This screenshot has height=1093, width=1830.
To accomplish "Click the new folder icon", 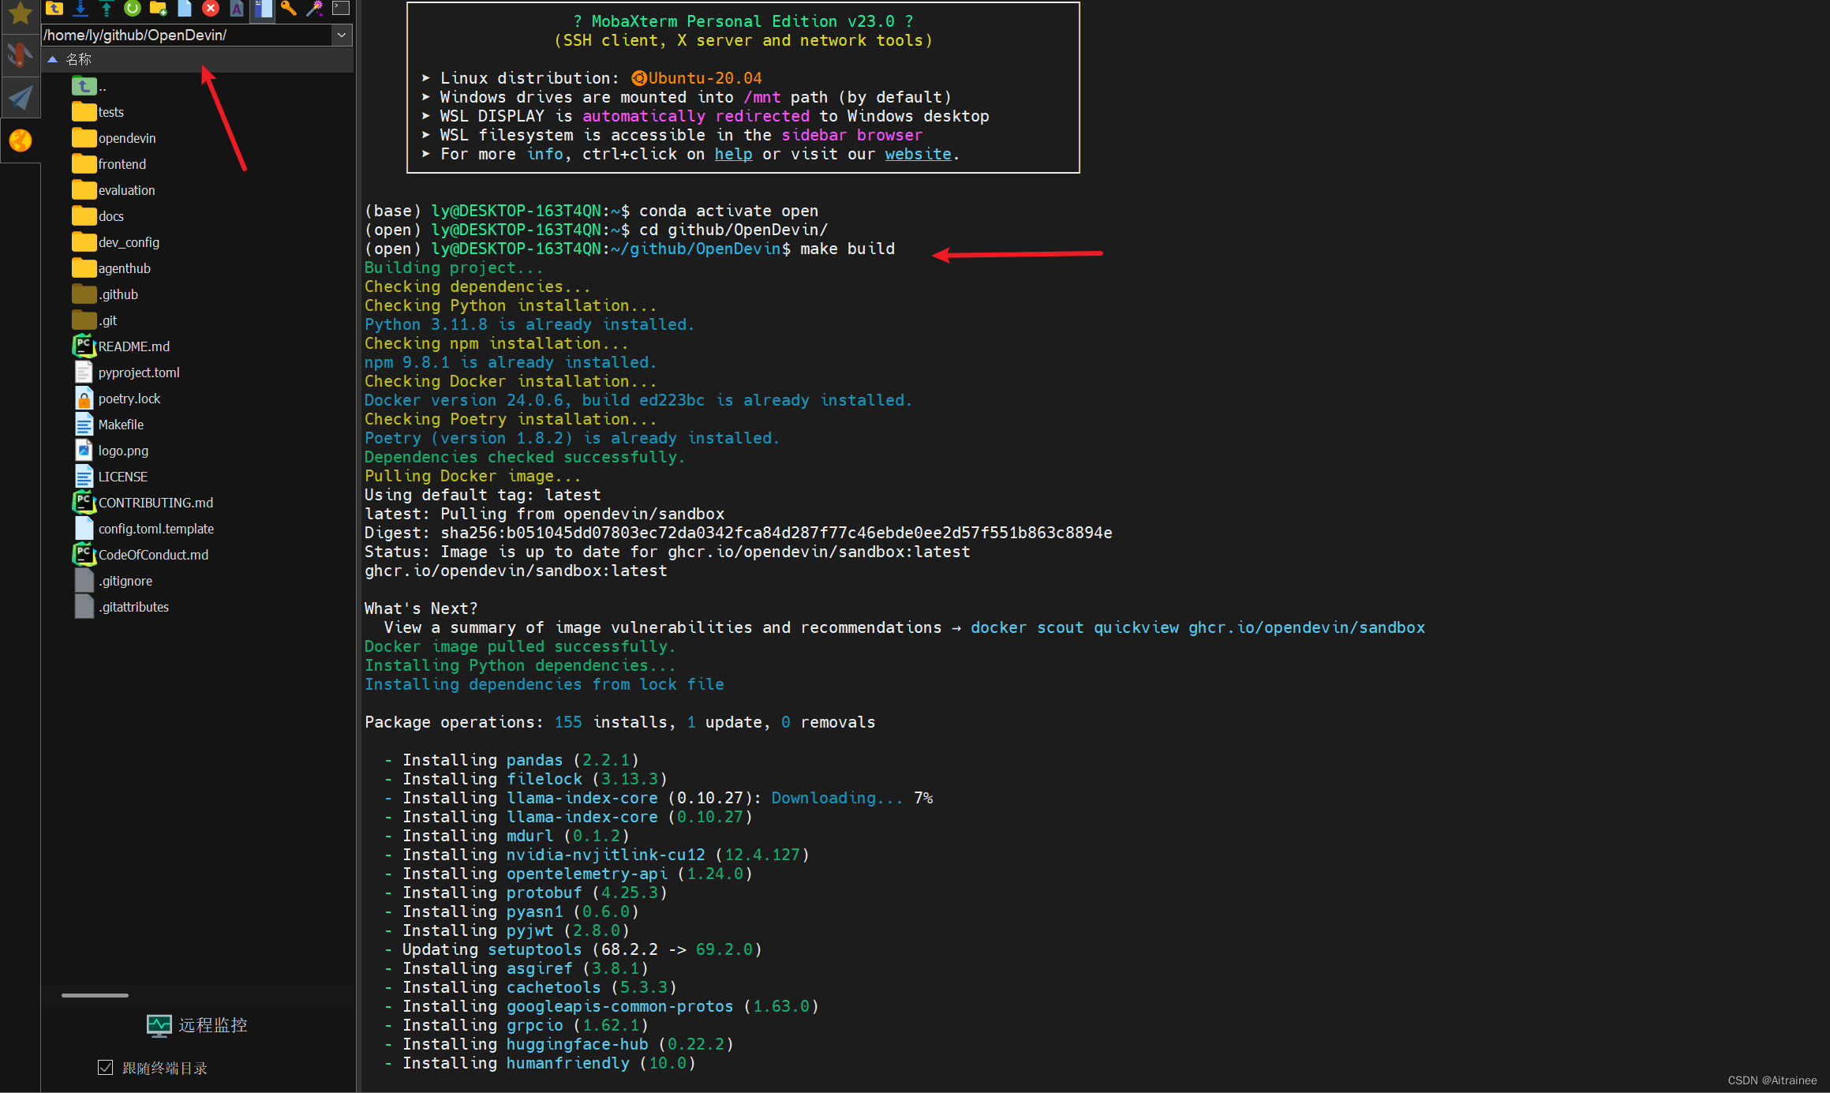I will coord(158,9).
